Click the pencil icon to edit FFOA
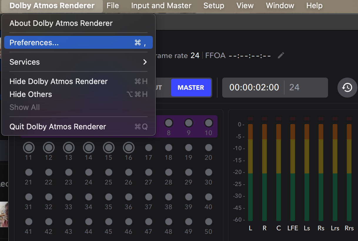Image resolution: width=358 pixels, height=241 pixels. [x=281, y=55]
